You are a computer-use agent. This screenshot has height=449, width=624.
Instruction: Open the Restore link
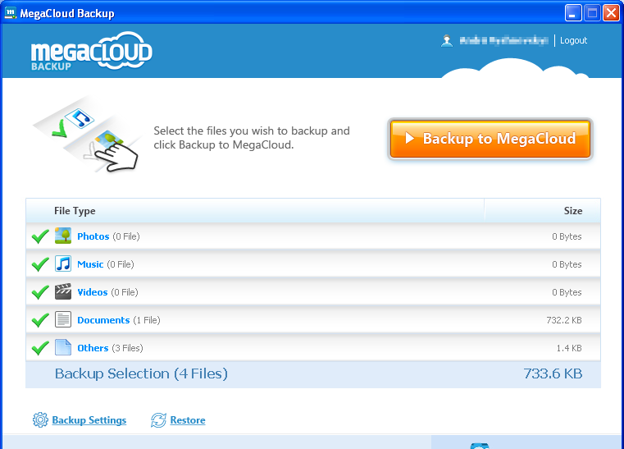coord(188,420)
